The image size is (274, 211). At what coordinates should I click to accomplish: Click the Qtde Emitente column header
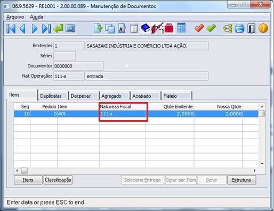(170, 107)
